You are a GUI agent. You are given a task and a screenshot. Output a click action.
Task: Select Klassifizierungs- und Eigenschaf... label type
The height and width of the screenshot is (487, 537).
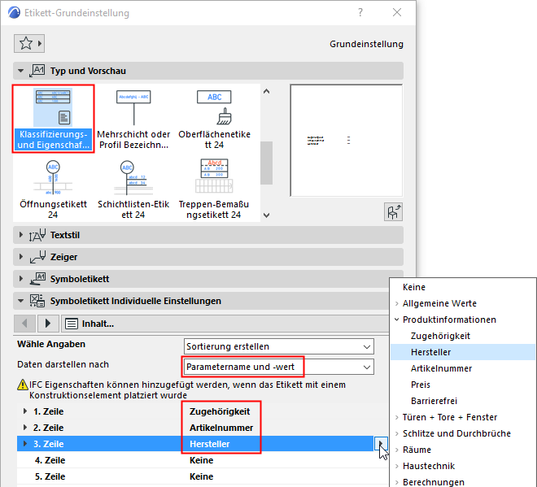pos(53,119)
